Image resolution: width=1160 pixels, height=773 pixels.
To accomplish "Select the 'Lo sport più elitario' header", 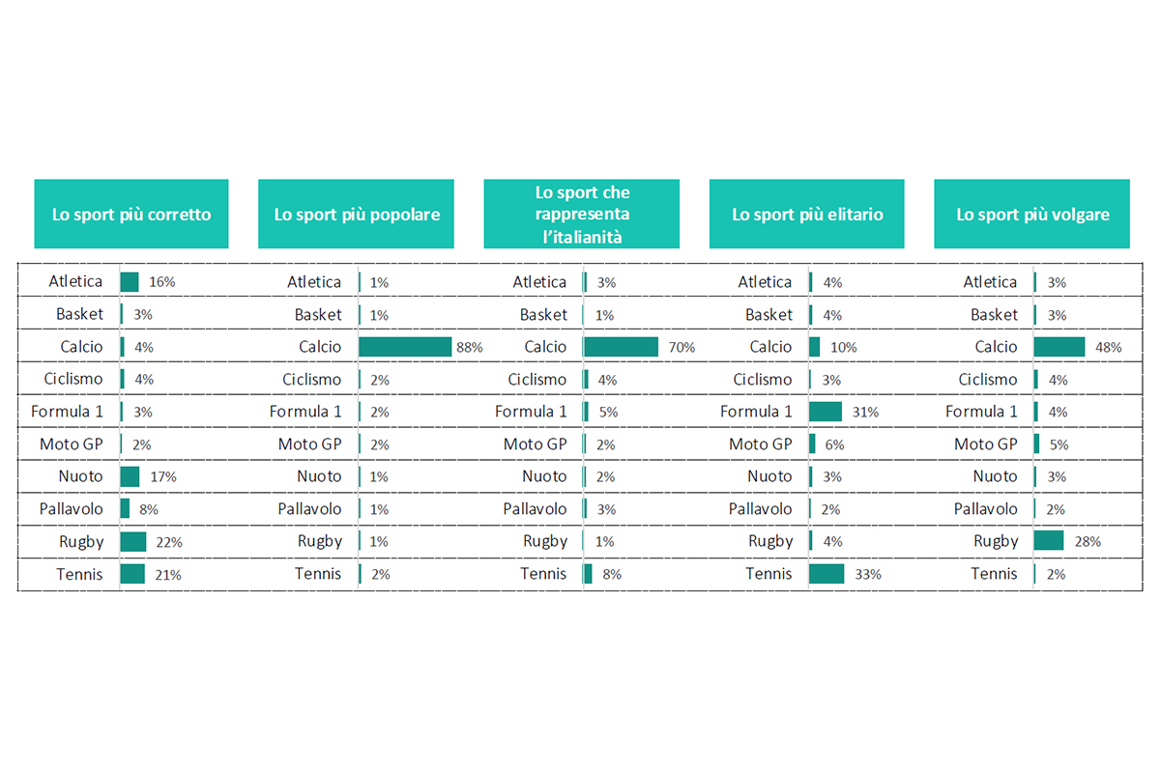I will [807, 214].
